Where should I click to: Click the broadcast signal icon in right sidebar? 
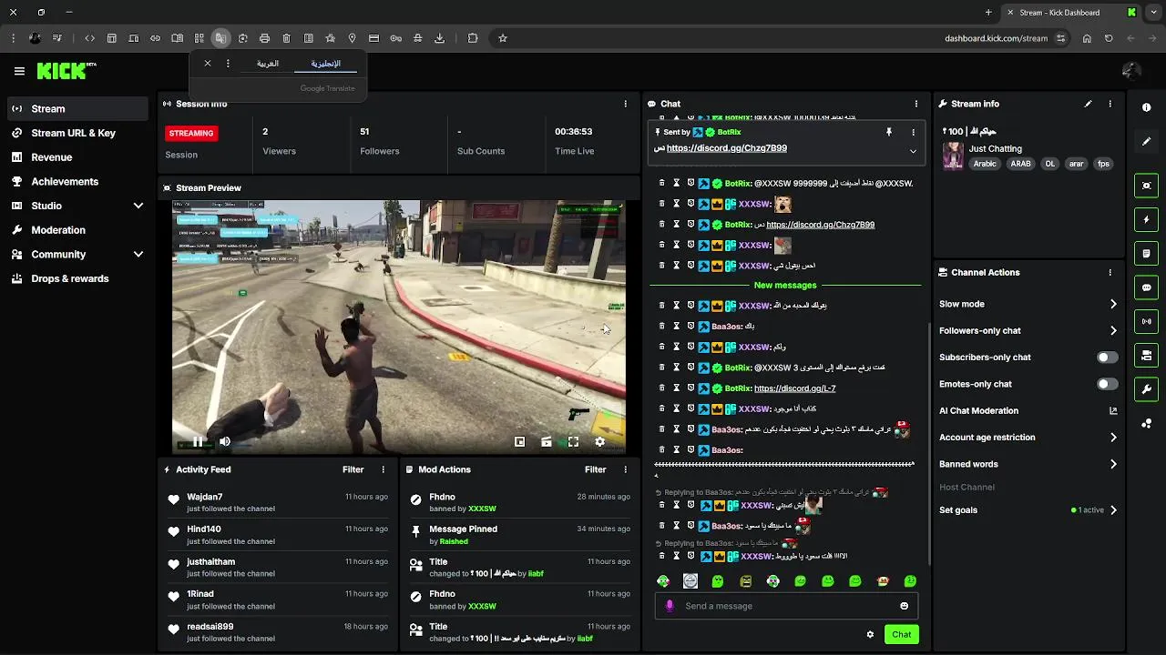[x=1147, y=321]
